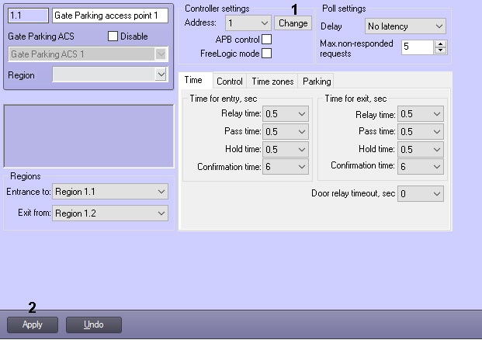This screenshot has height=340, width=482.
Task: Click the access point name field
Action: 109,16
